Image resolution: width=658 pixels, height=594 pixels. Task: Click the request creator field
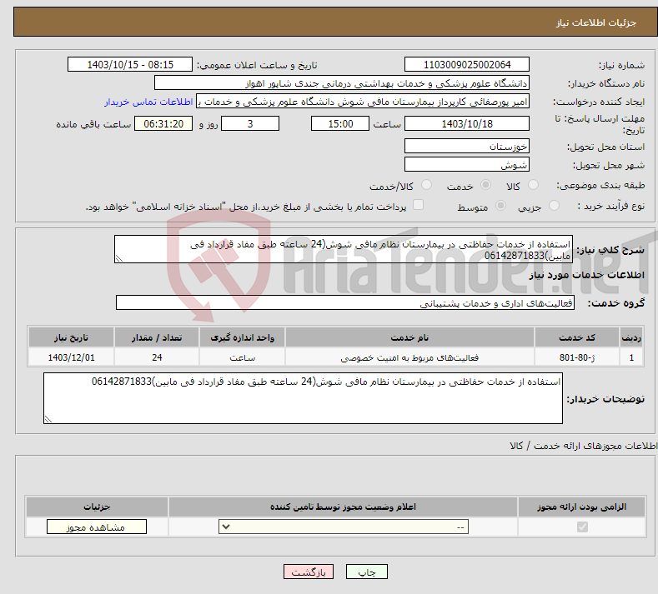point(363,102)
